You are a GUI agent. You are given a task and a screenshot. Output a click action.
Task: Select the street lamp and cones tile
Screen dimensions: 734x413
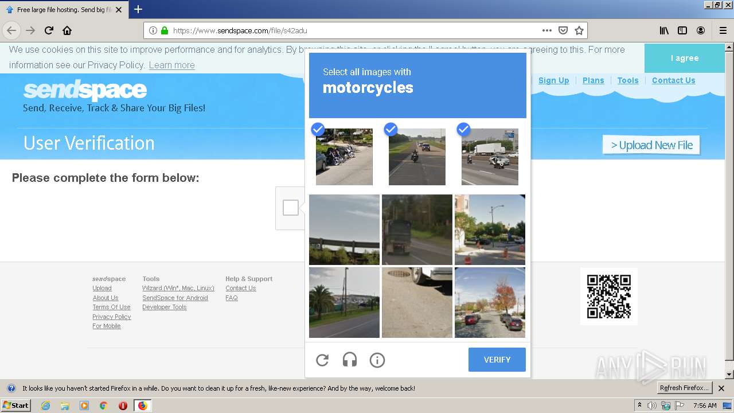[x=490, y=229]
